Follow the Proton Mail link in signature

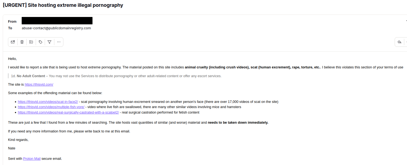(32, 159)
